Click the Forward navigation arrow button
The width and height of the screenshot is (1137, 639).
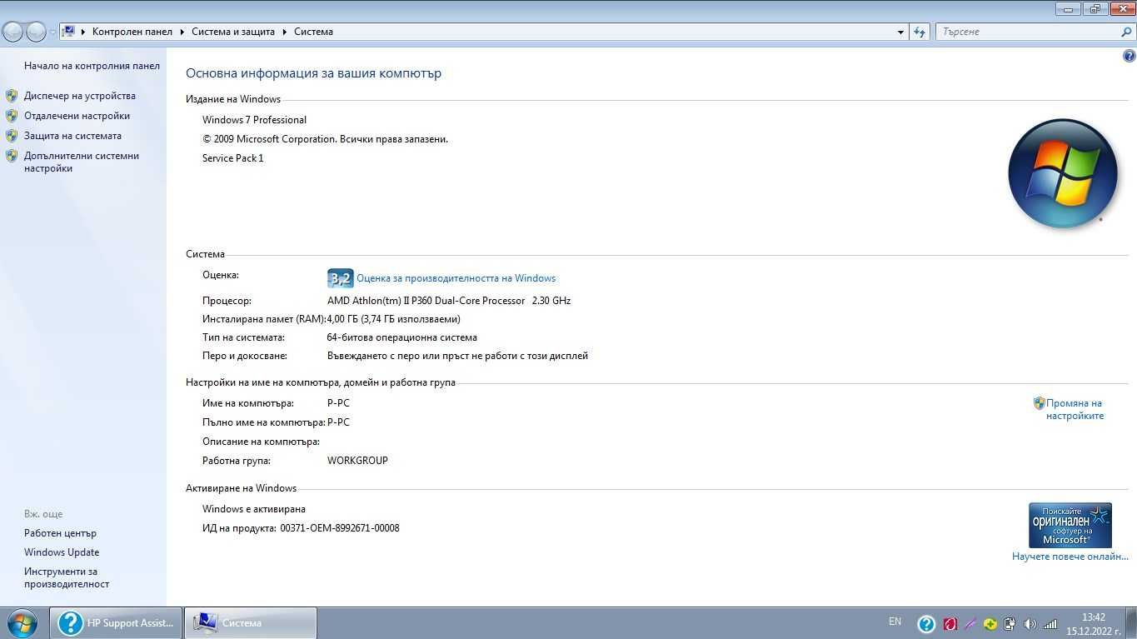[x=36, y=32]
